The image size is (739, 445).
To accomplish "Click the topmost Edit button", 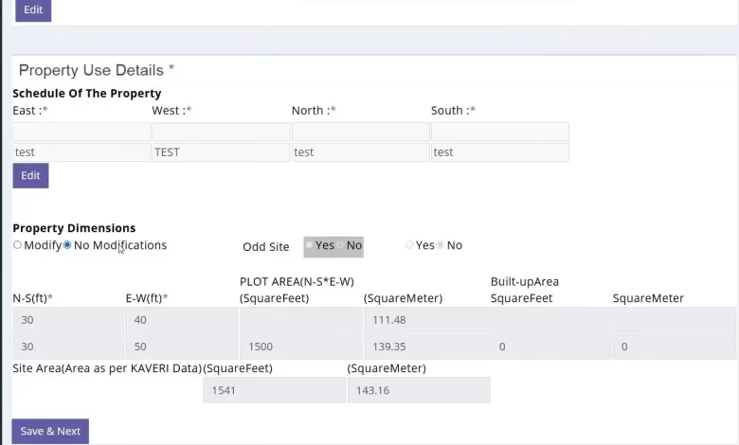I will (x=33, y=9).
